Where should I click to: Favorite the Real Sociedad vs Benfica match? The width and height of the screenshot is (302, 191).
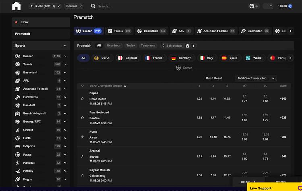click(x=83, y=118)
